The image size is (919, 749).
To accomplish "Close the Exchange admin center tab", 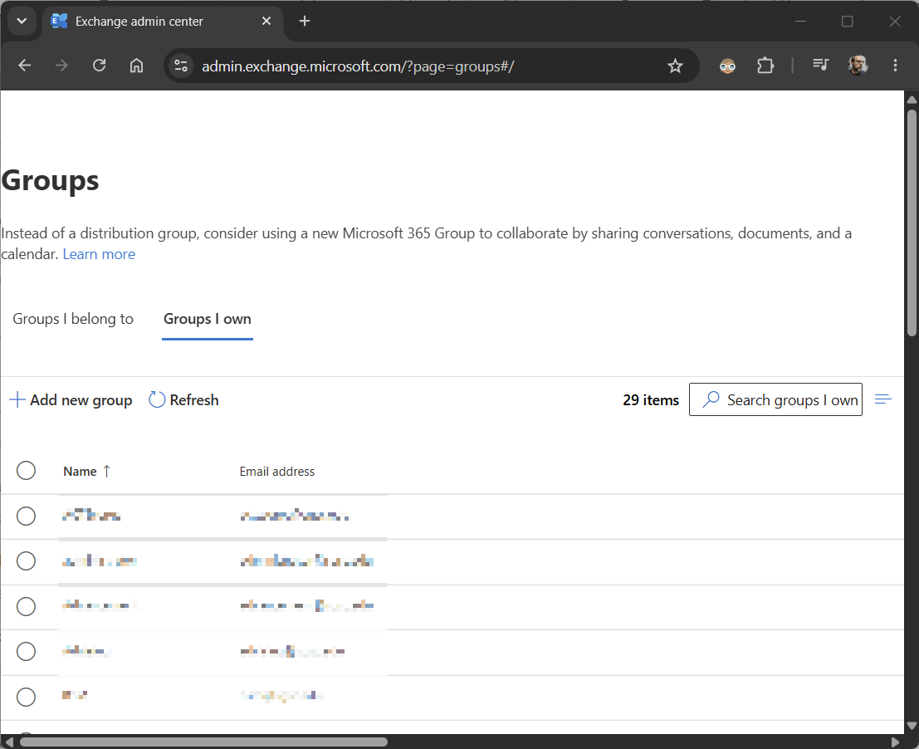I will tap(266, 21).
